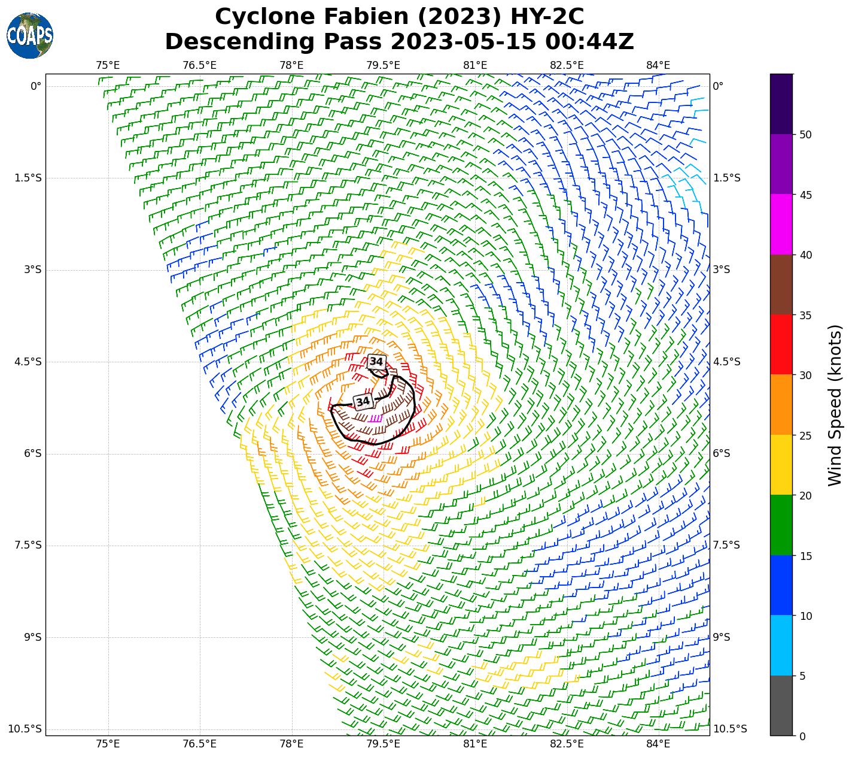The image size is (852, 757).
Task: Select the brown 35-40 knot colorbar segment
Action: (781, 284)
